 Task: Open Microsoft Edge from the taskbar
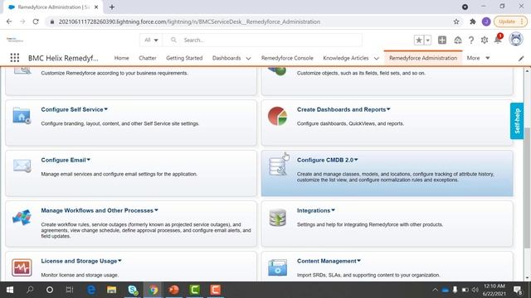91,290
